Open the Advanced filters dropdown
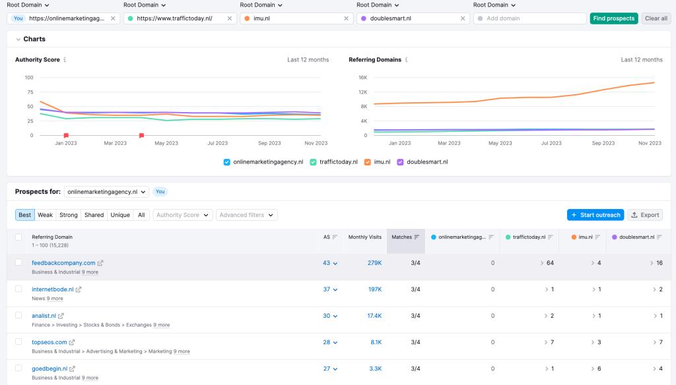 [246, 215]
